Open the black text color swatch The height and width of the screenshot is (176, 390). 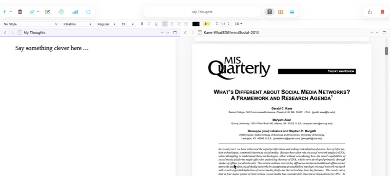point(196,24)
